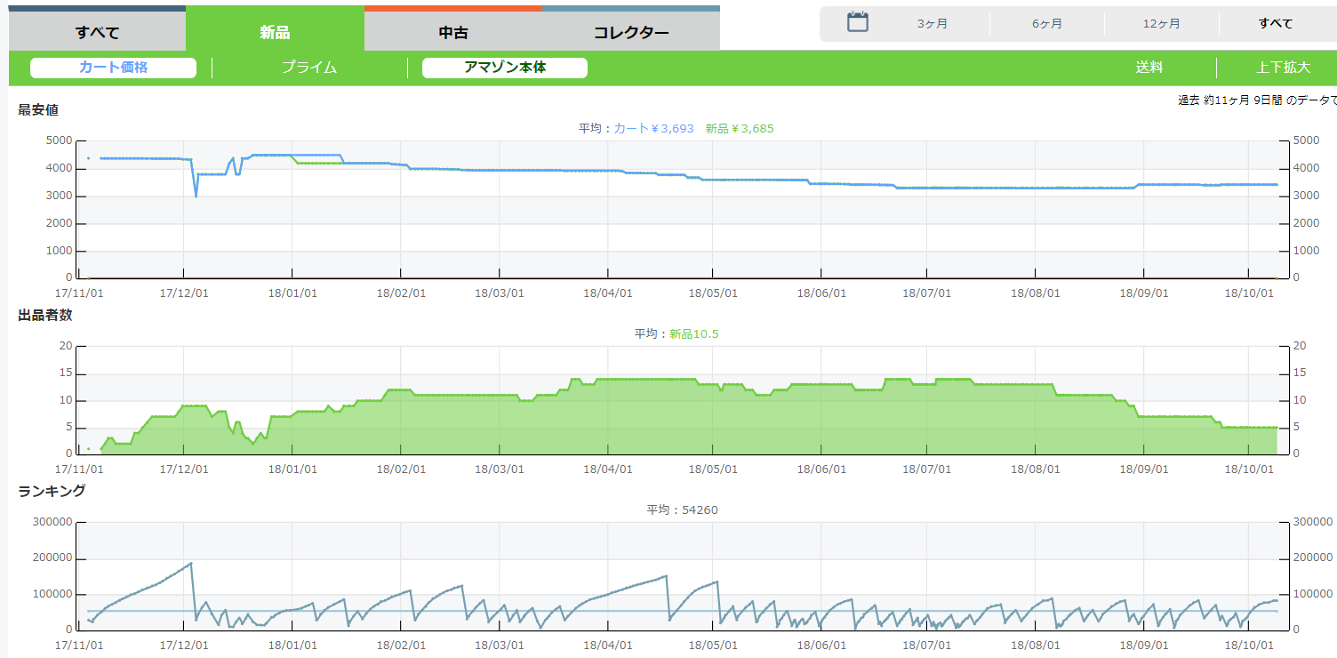The width and height of the screenshot is (1337, 658).
Task: Open the コレクター tab
Action: 630,33
